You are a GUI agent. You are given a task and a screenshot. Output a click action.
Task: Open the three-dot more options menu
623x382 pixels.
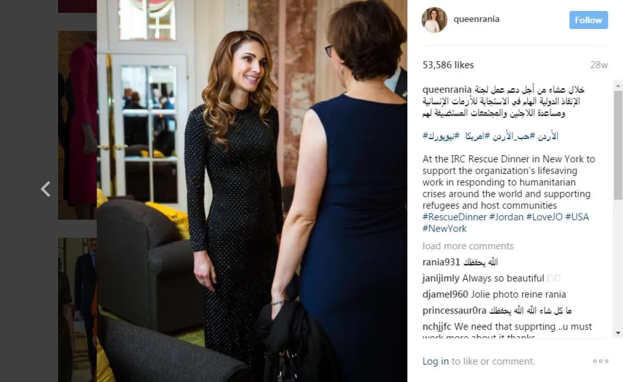600,361
